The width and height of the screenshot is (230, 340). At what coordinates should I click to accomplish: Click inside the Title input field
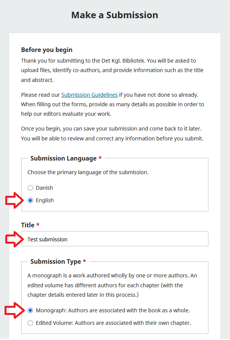pyautogui.click(x=114, y=239)
